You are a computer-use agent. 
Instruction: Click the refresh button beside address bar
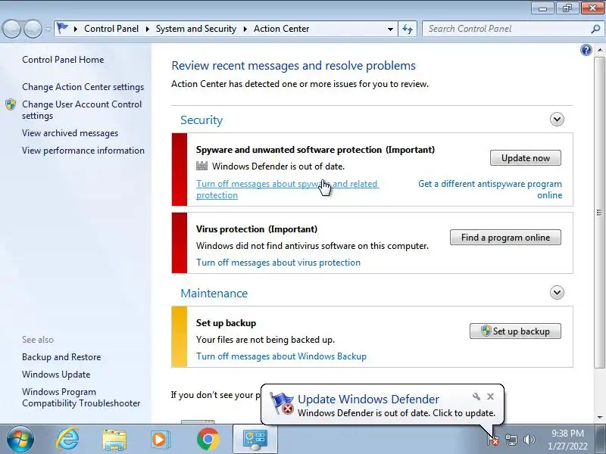(408, 29)
